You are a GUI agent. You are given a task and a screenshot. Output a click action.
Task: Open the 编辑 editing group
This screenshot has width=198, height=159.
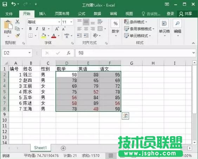178,28
